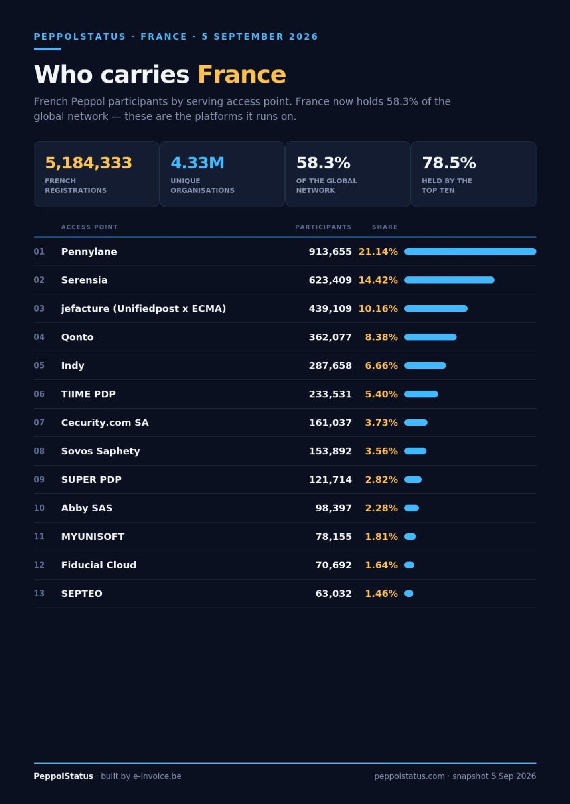Click Pennylane's share value "21.14%"
The image size is (570, 804).
(x=378, y=252)
